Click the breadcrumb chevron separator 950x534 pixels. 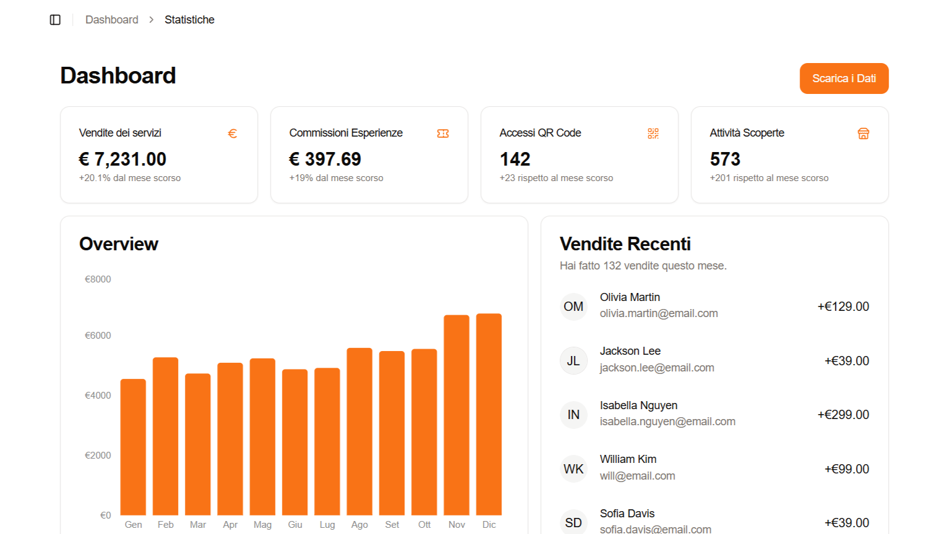152,20
